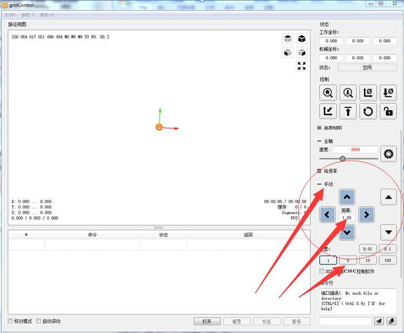Click the Zero XY origin icon
404x333 pixels.
click(368, 93)
